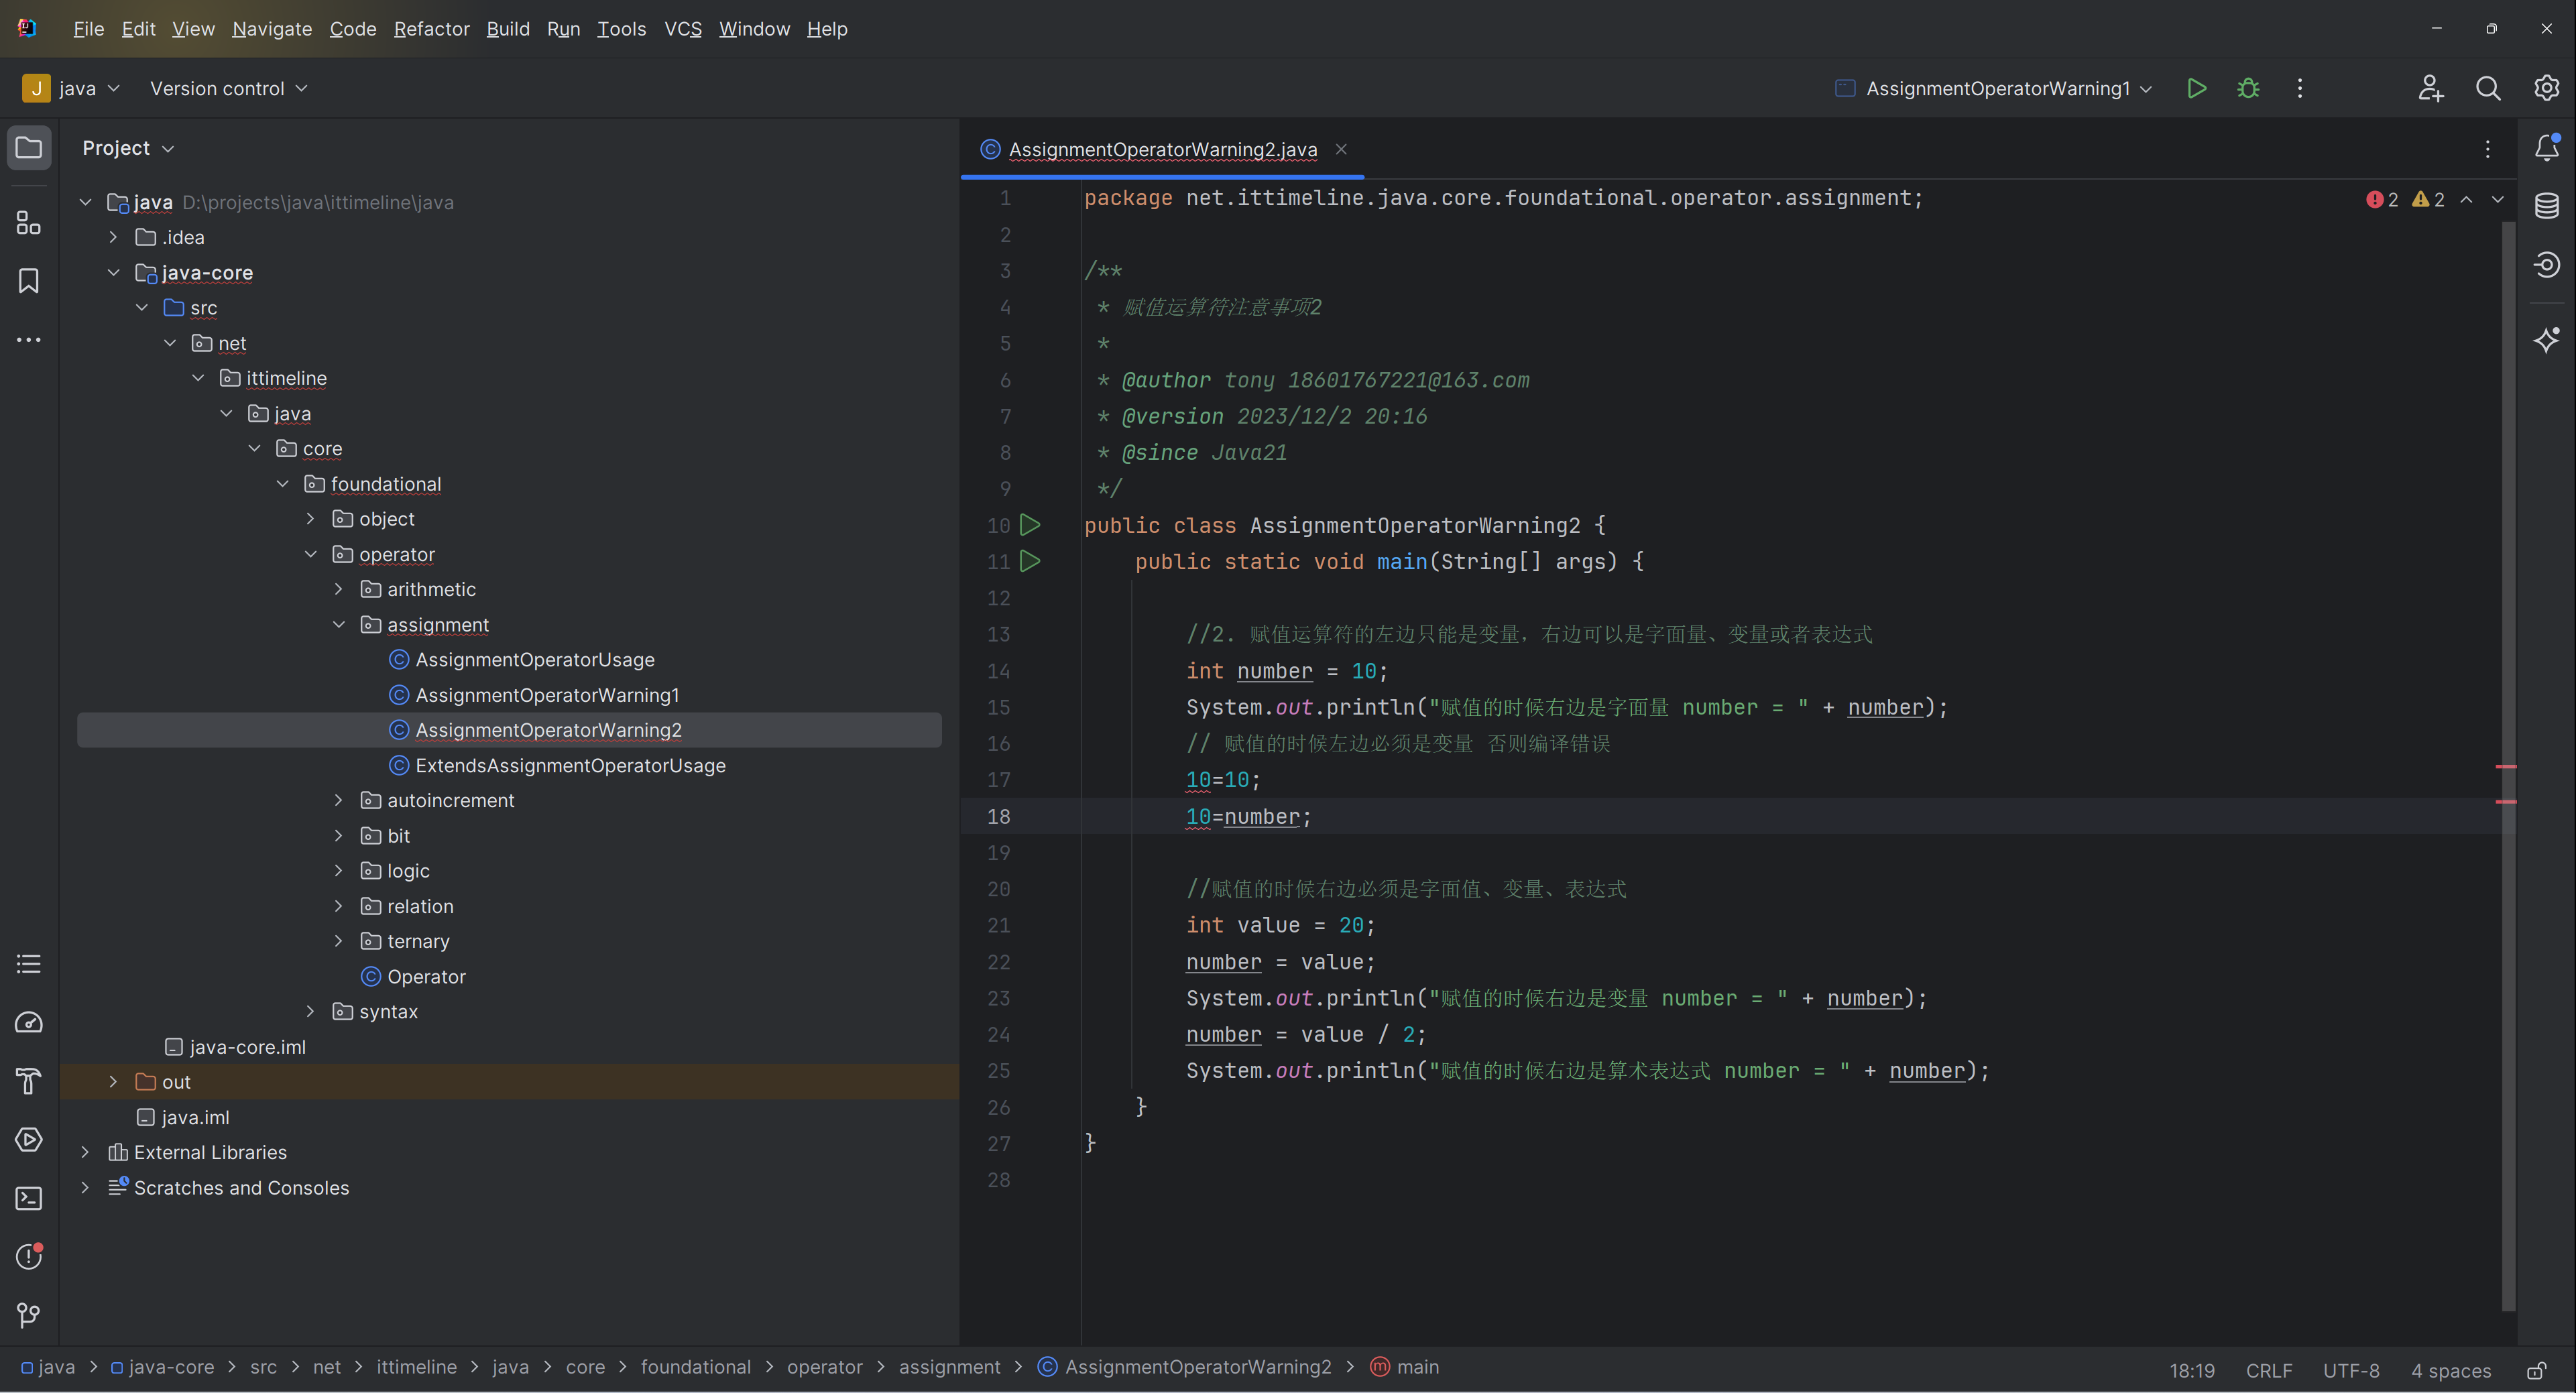This screenshot has height=1393, width=2576.
Task: Open the Build menu
Action: 508,29
